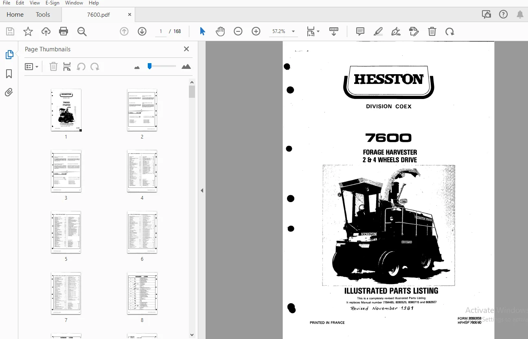Go to previous page arrow
Viewport: 528px width, 339px height.
pyautogui.click(x=124, y=31)
